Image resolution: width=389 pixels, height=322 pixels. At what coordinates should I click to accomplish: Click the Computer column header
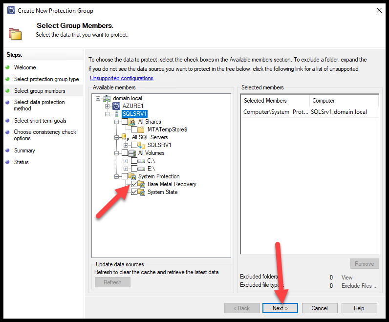pos(344,101)
